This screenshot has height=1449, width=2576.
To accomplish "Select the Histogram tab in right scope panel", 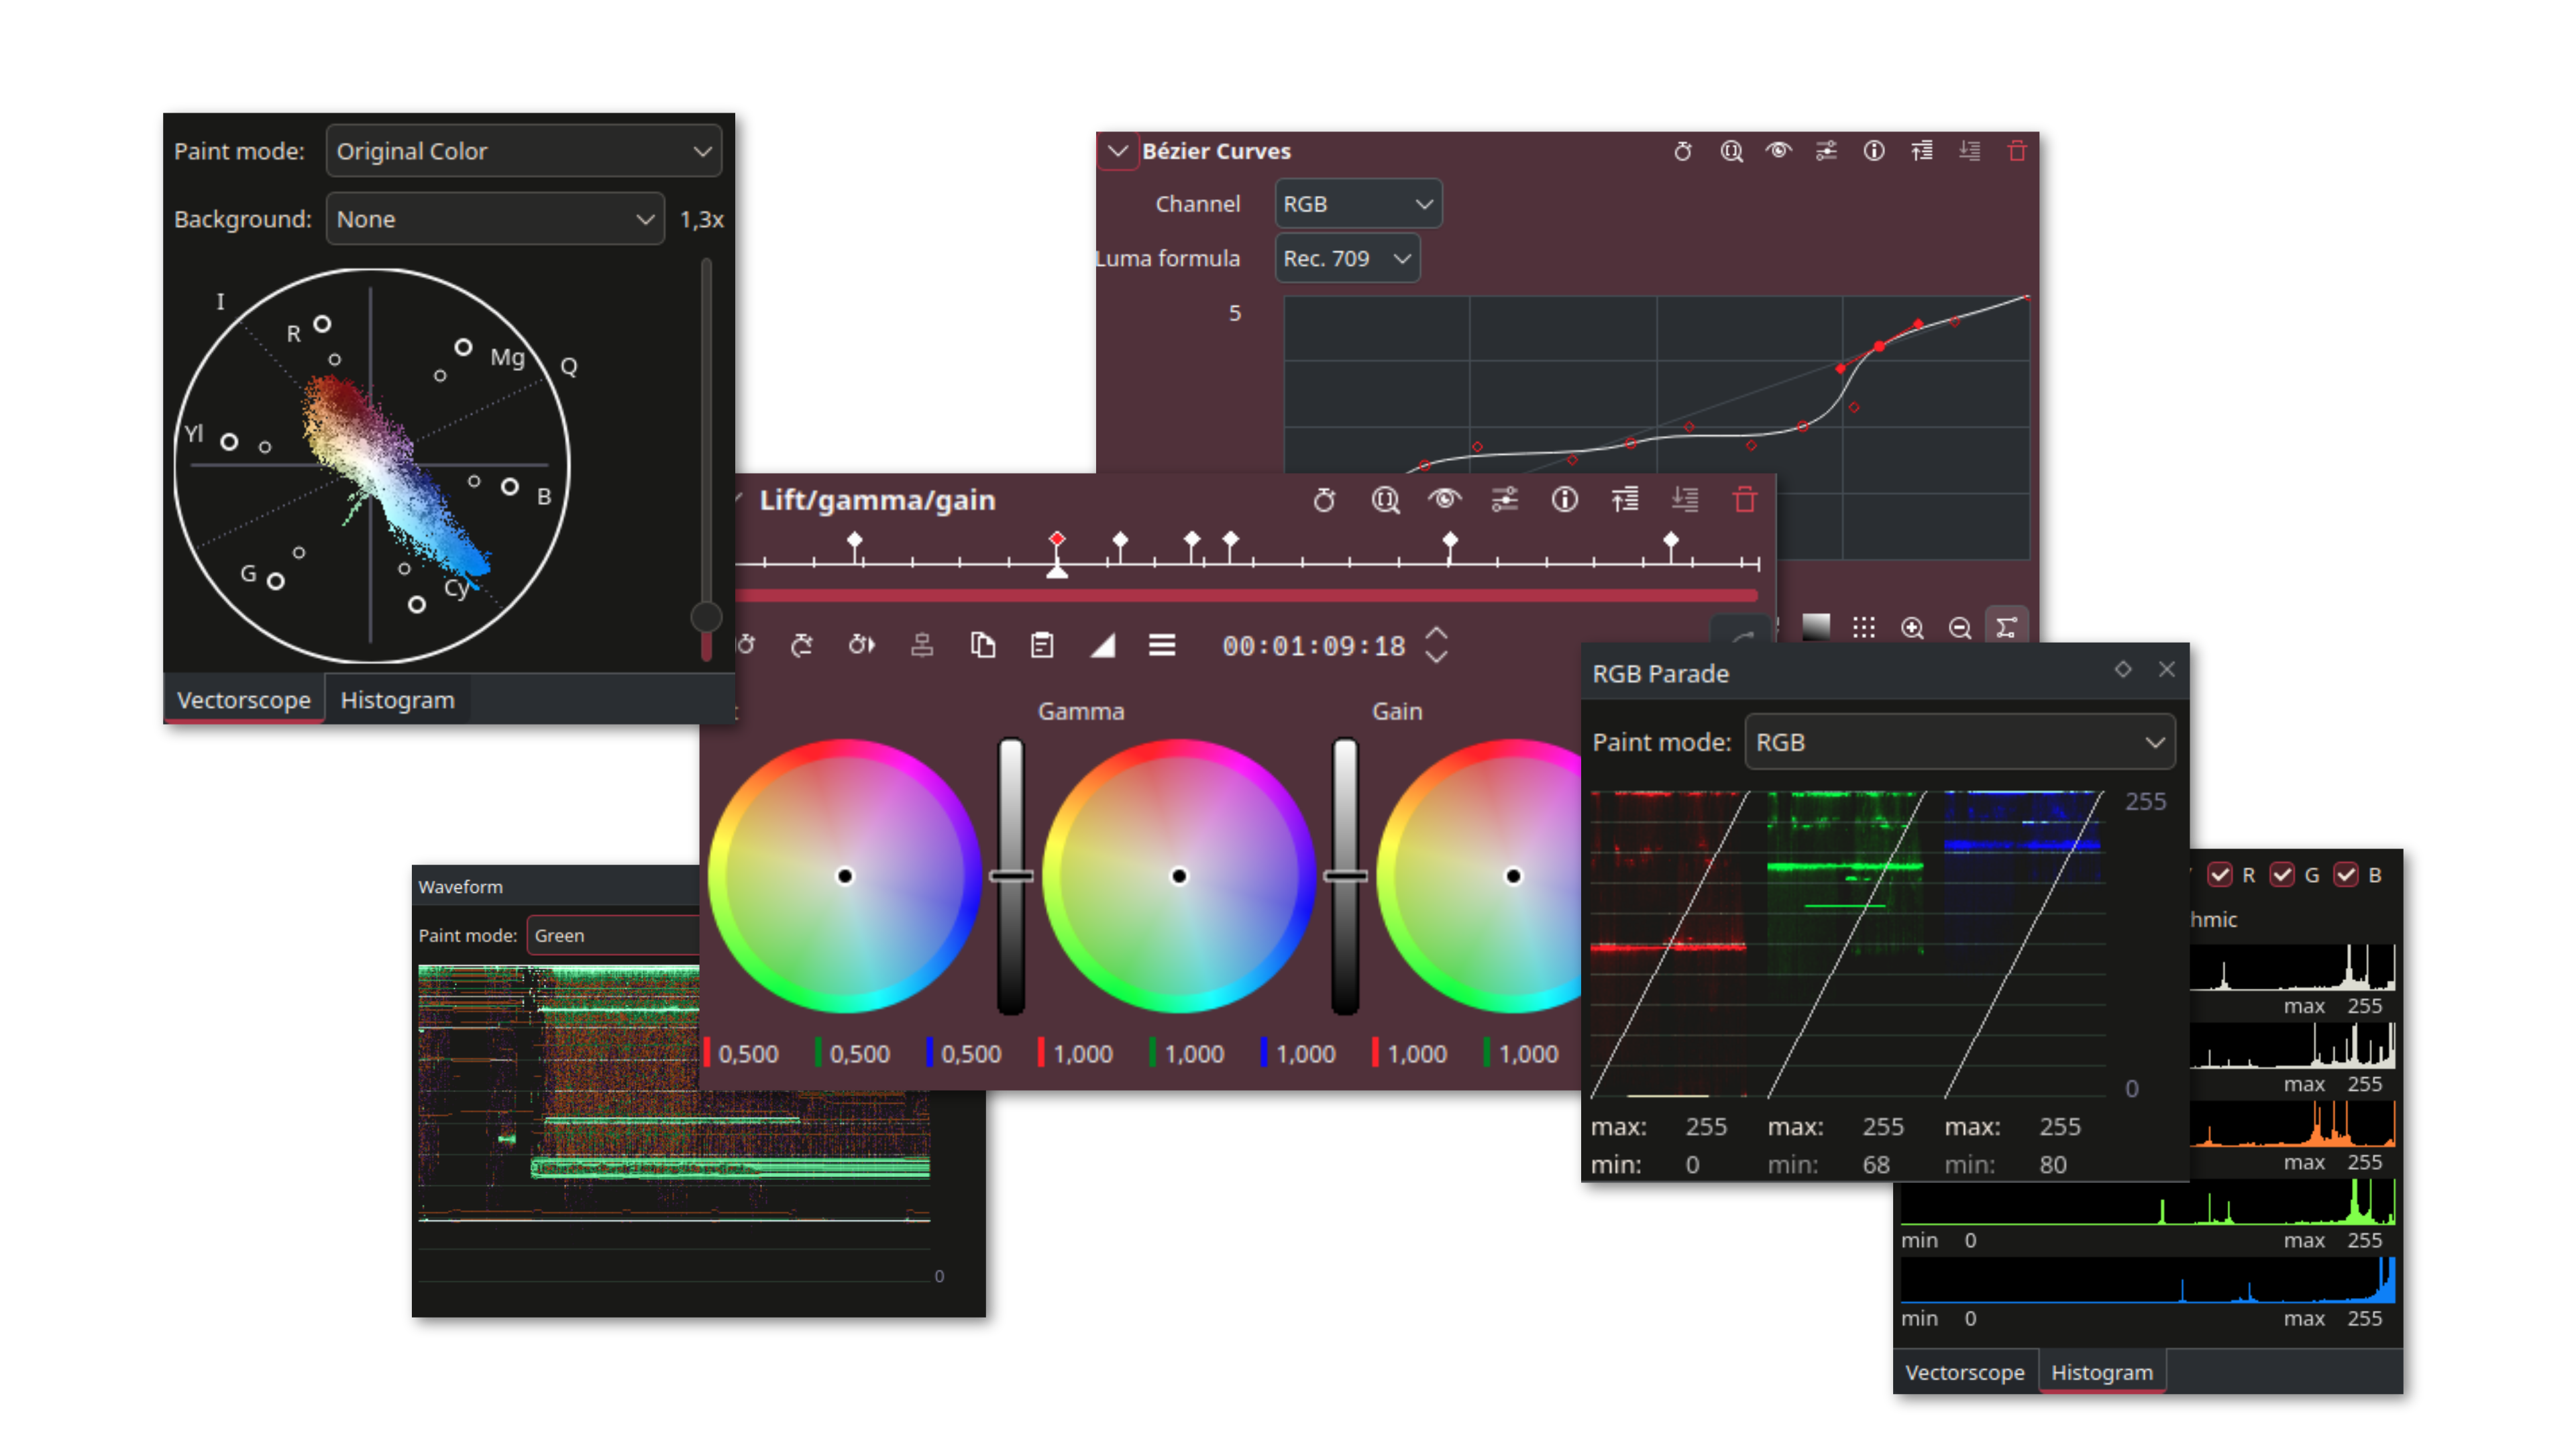I will [x=2102, y=1372].
